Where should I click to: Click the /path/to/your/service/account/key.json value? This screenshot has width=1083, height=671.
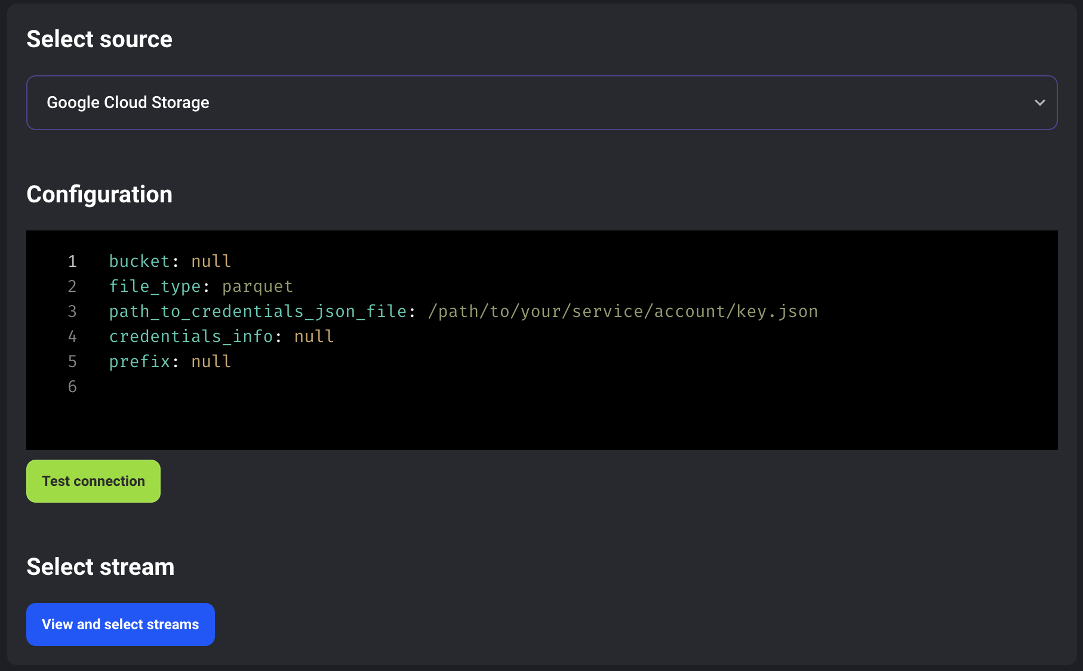623,312
